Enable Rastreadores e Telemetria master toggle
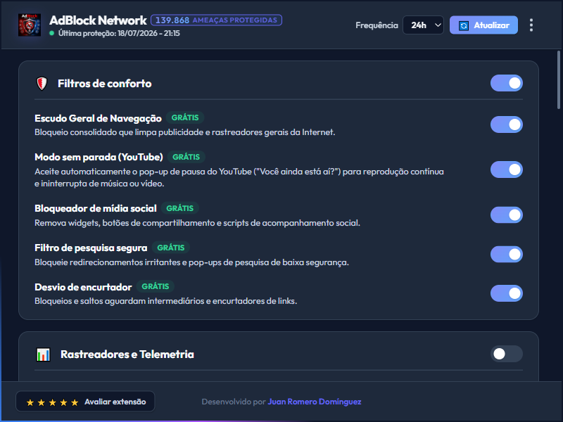563x422 pixels. tap(506, 354)
